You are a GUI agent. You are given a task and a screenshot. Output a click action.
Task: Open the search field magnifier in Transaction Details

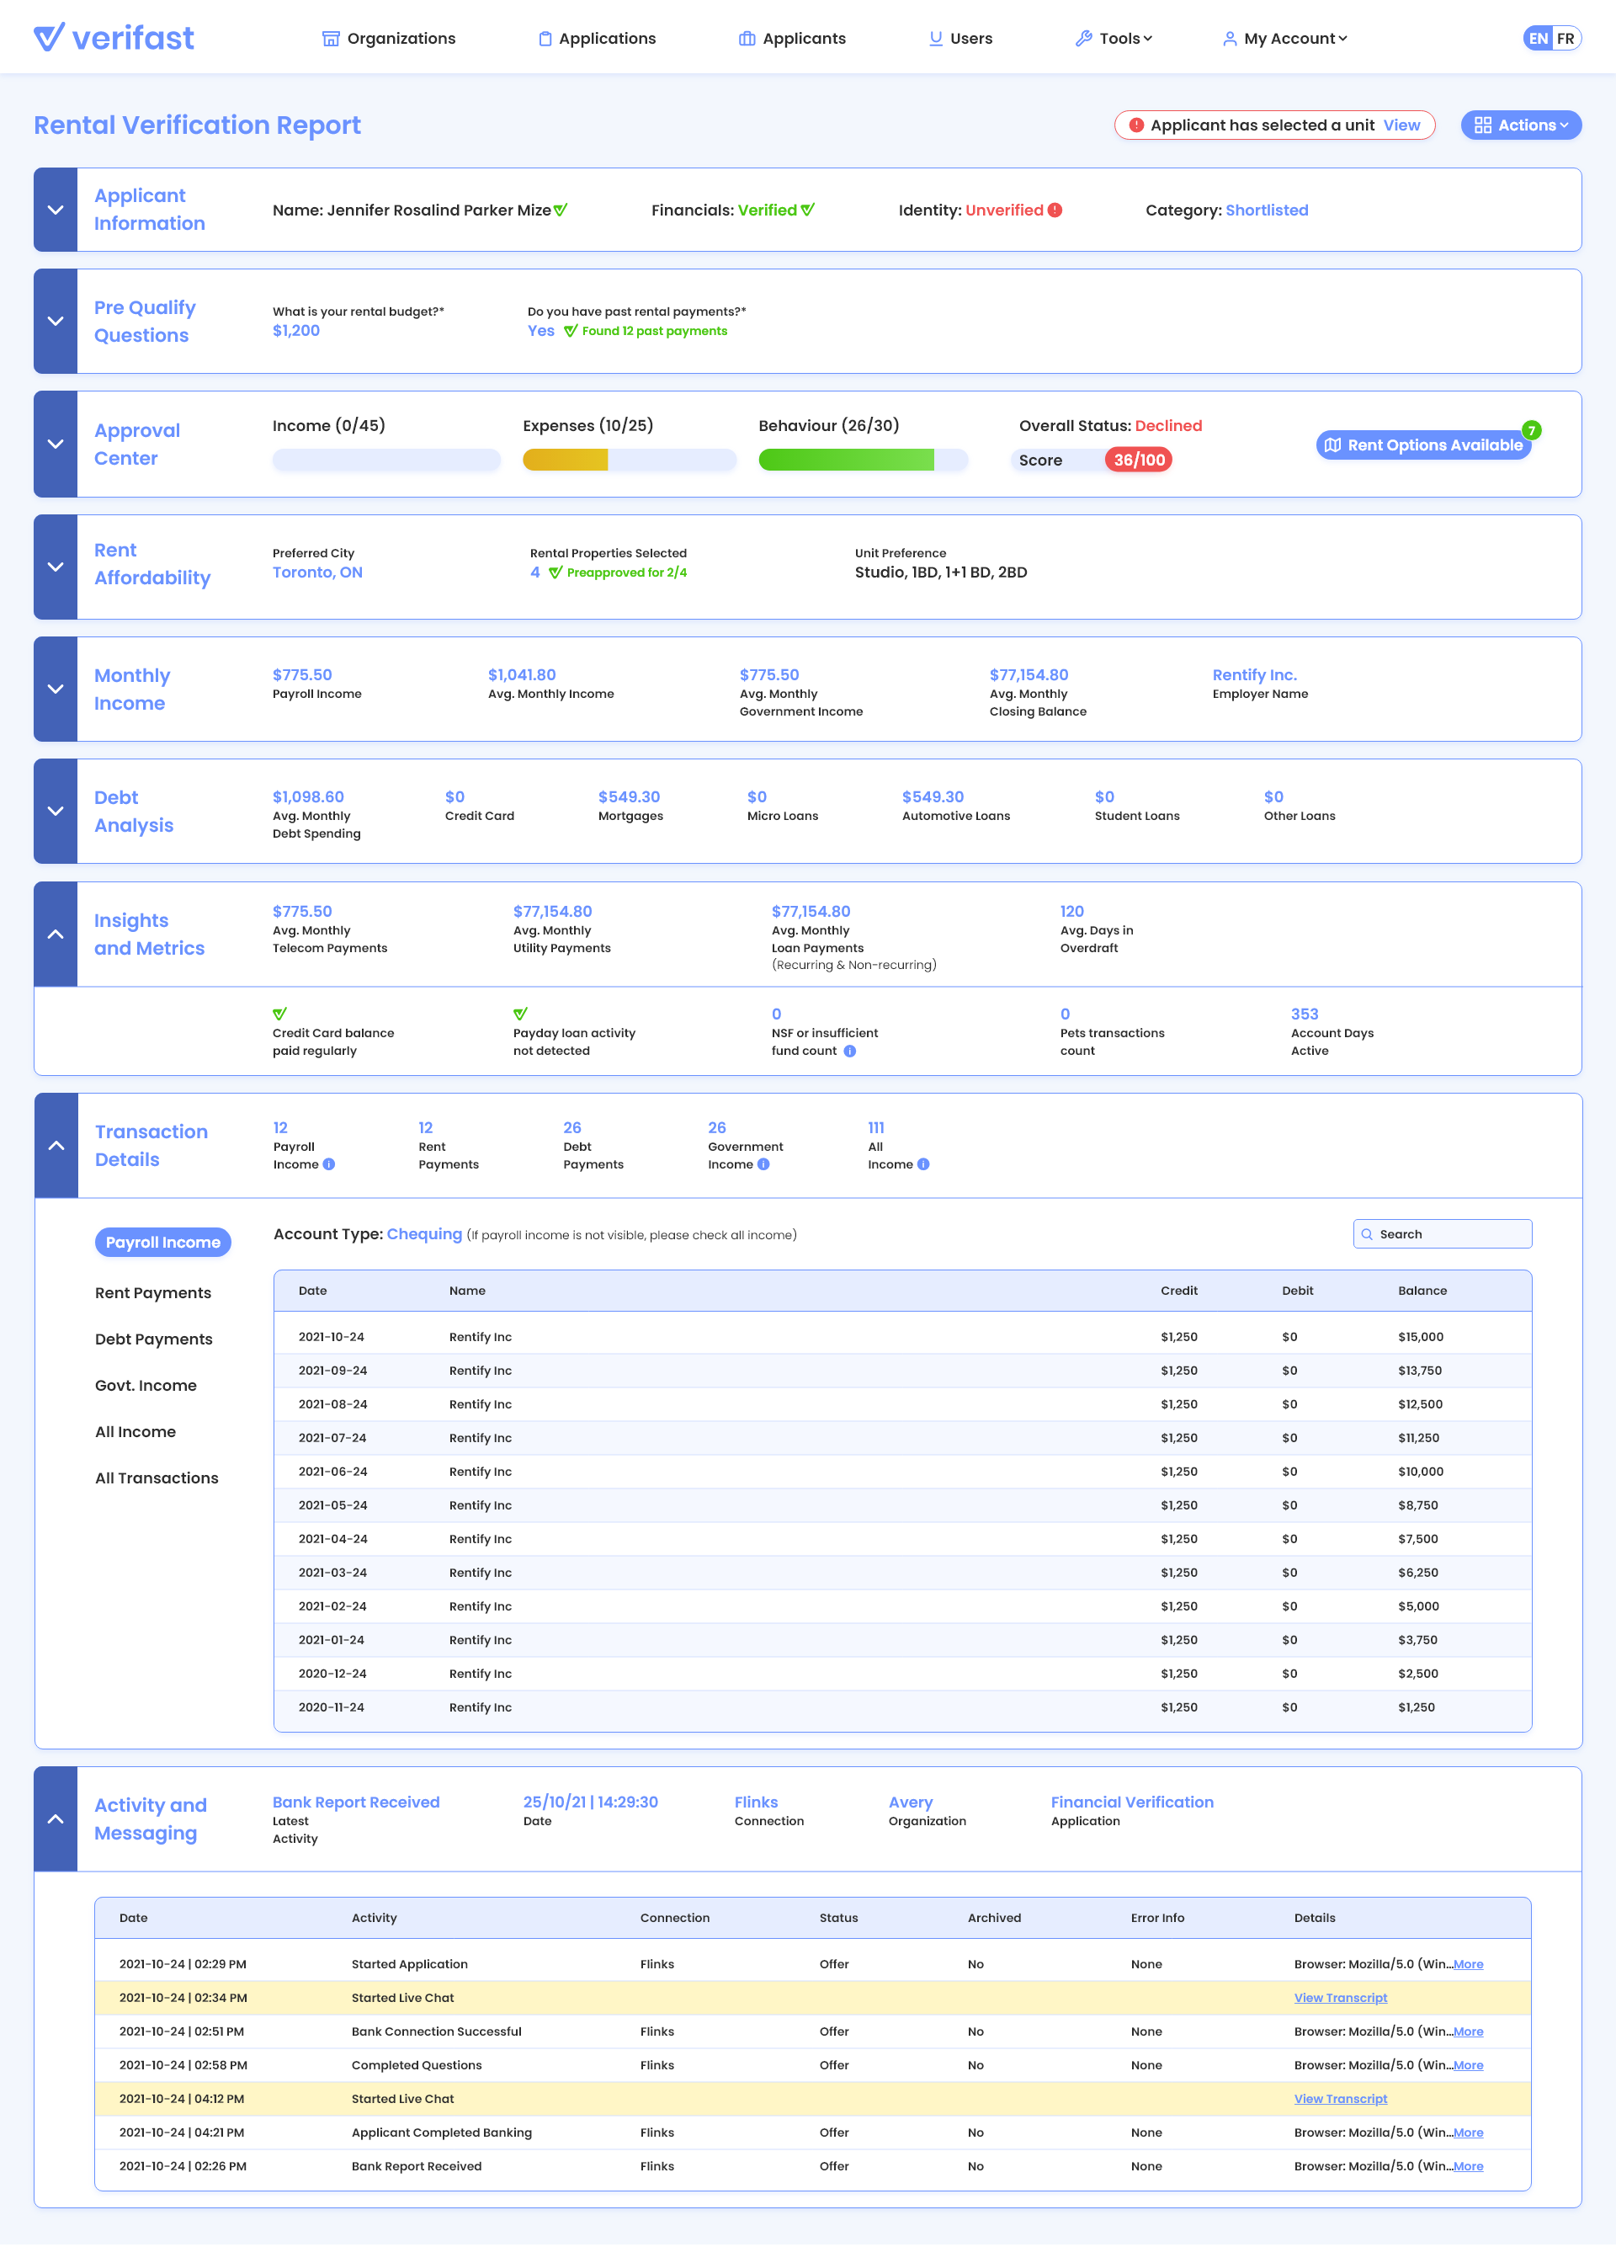tap(1369, 1233)
